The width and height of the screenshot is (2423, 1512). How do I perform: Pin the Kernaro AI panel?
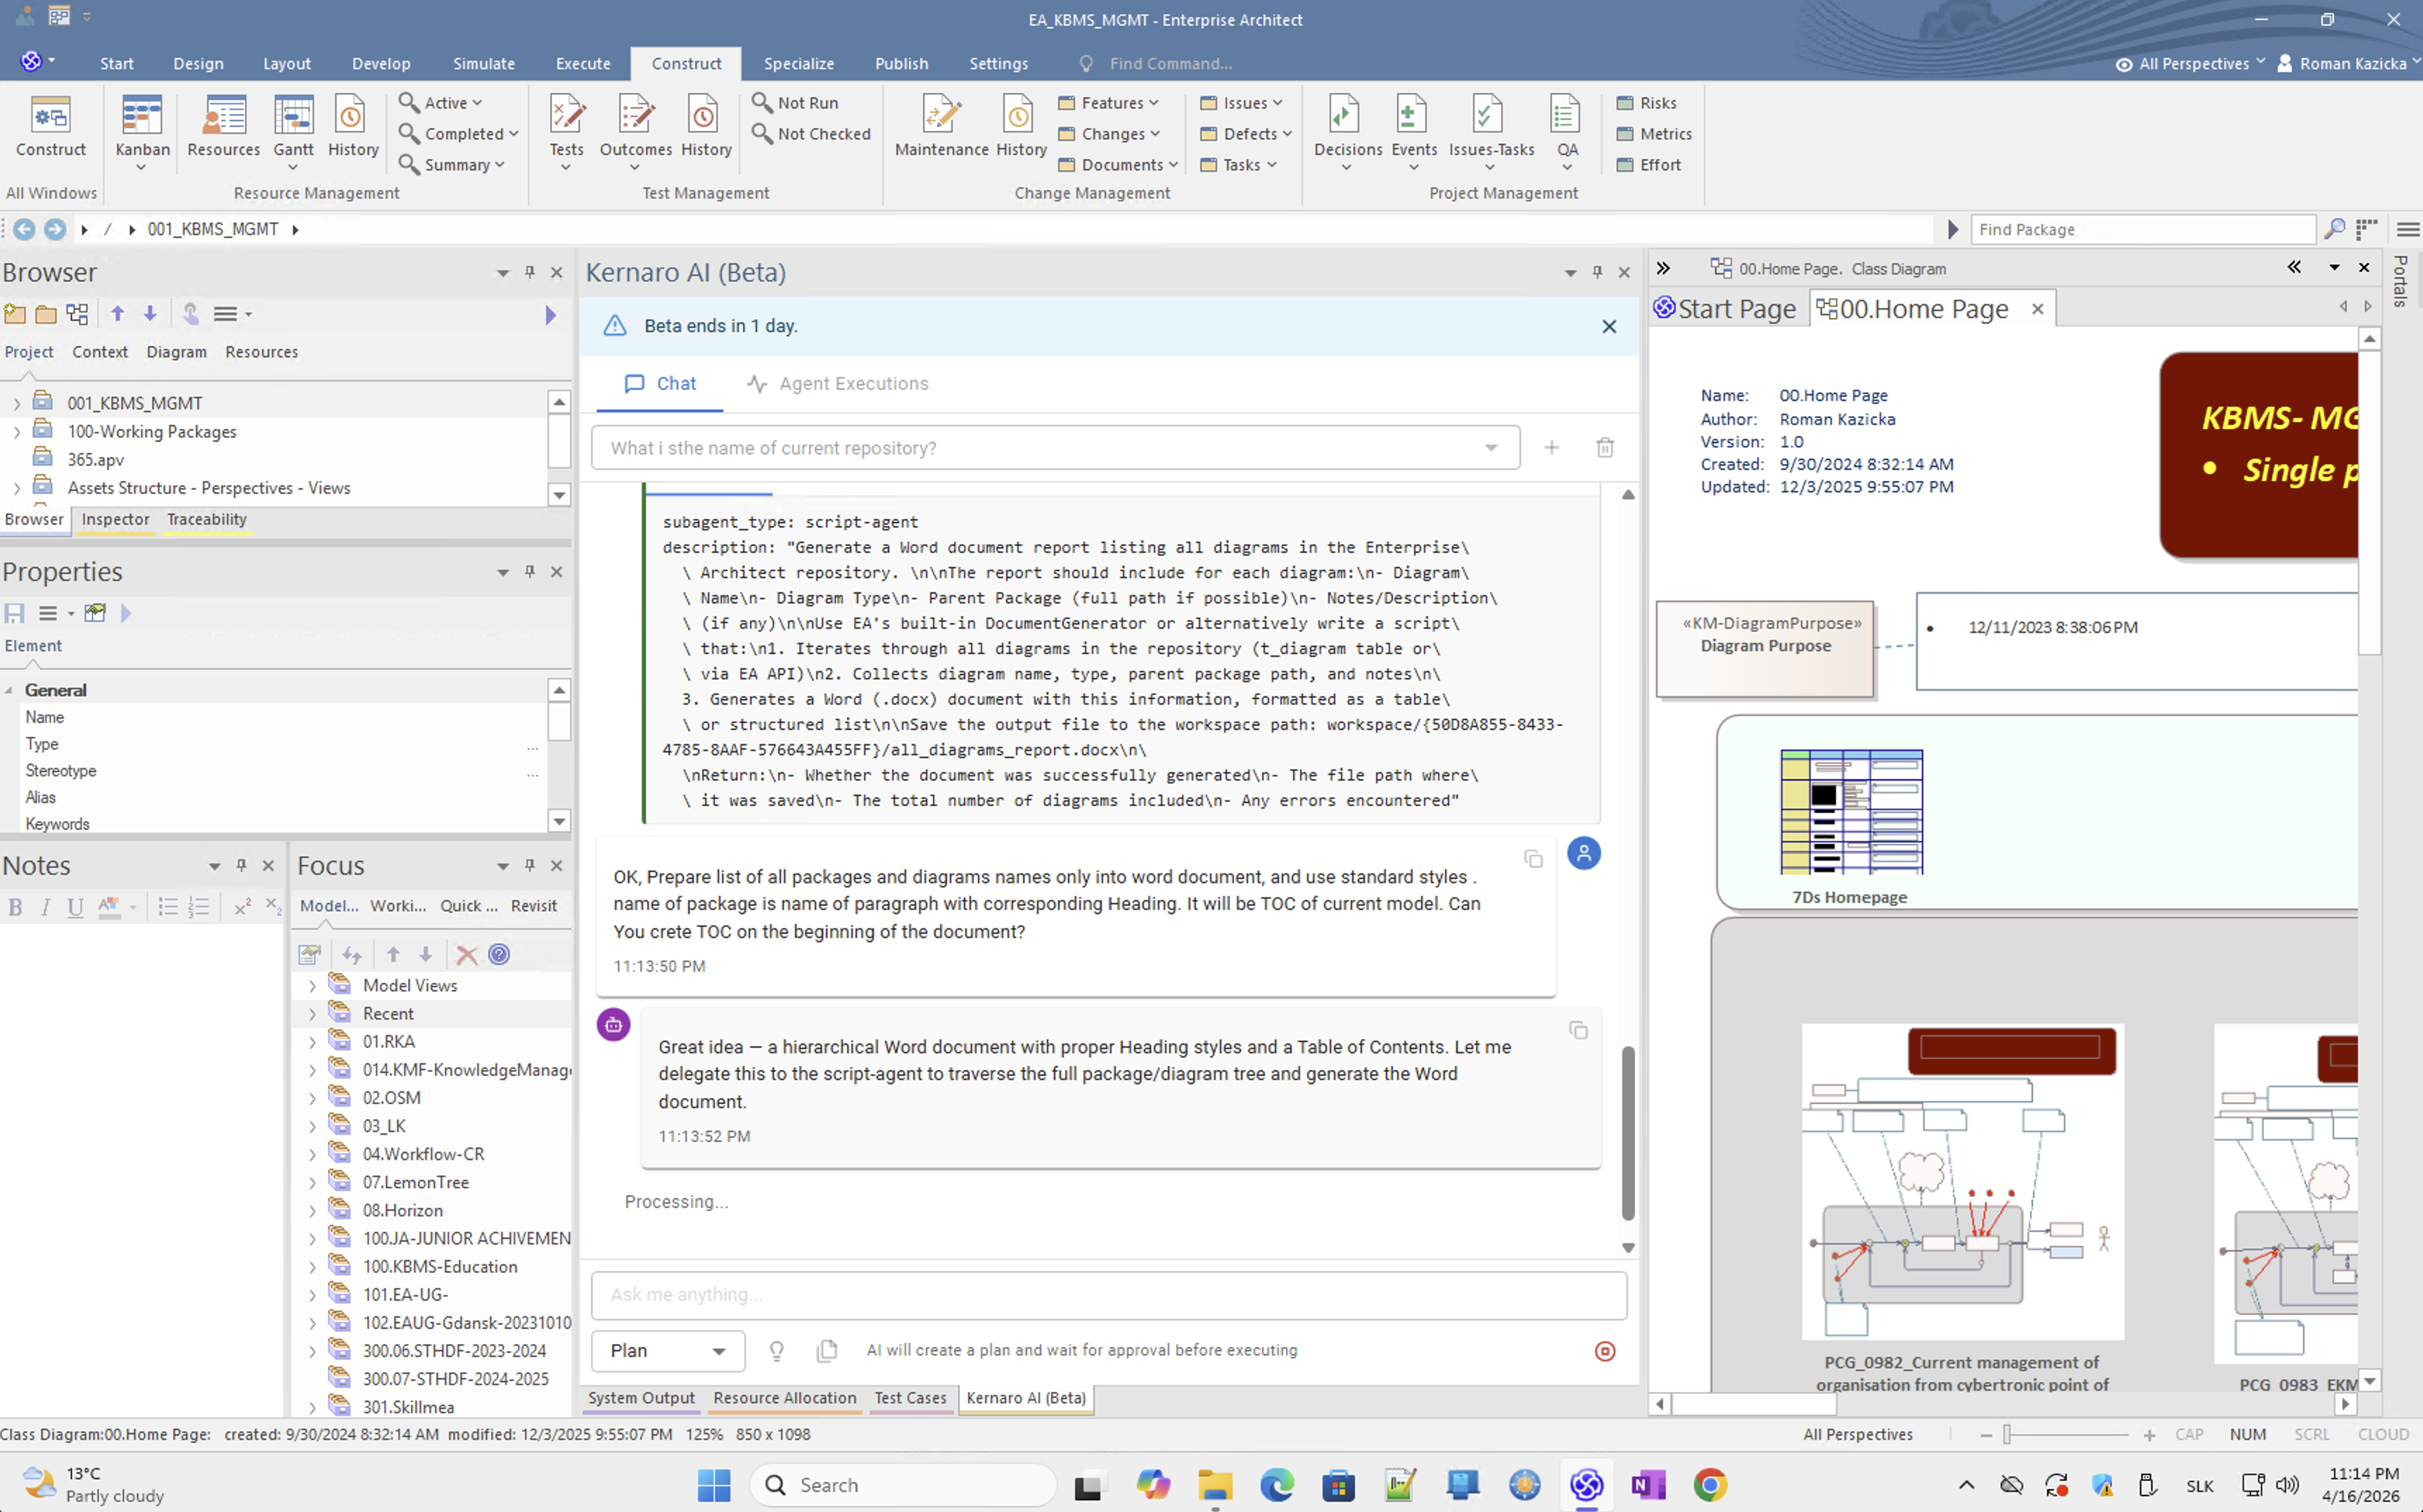pos(1598,272)
